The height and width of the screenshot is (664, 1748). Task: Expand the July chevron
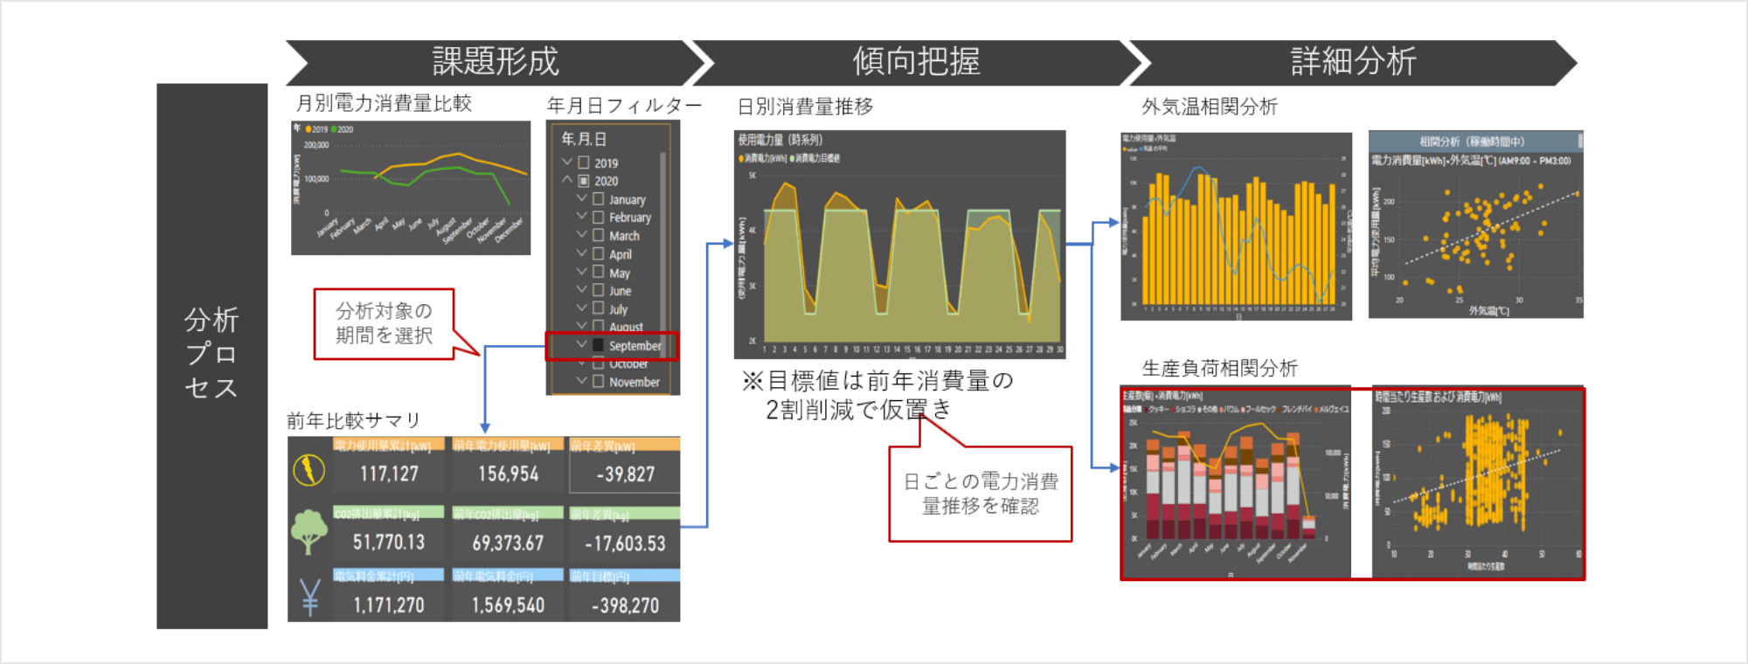[582, 308]
